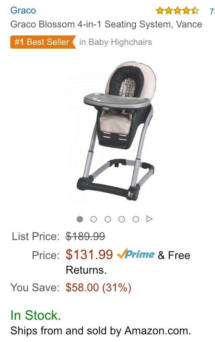Viewport: 215px width, 342px height.
Task: Click the #1 Best Seller badge
Action: coord(43,42)
